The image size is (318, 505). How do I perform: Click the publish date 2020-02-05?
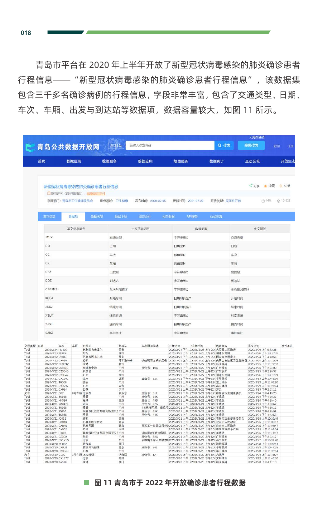[158, 201]
